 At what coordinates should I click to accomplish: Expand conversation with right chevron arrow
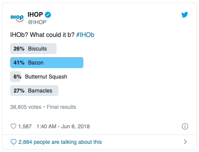click(x=185, y=142)
